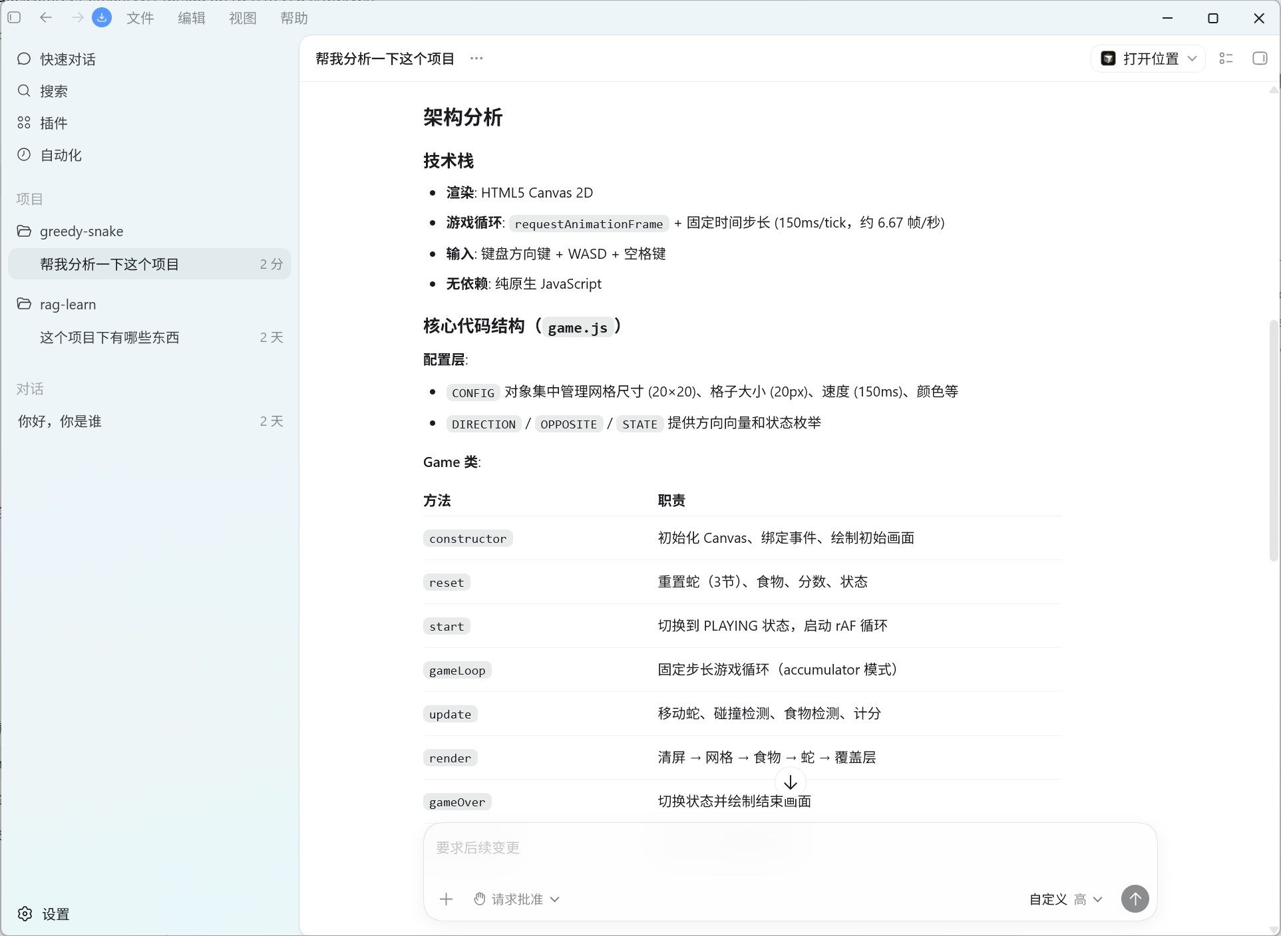Toggle the task list panel icon
The height and width of the screenshot is (936, 1281).
tap(1226, 59)
